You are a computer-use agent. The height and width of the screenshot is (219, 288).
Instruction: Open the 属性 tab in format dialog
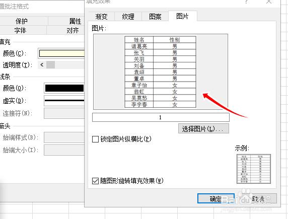coord(76,21)
